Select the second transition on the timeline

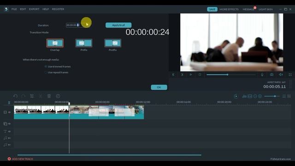click(124, 112)
